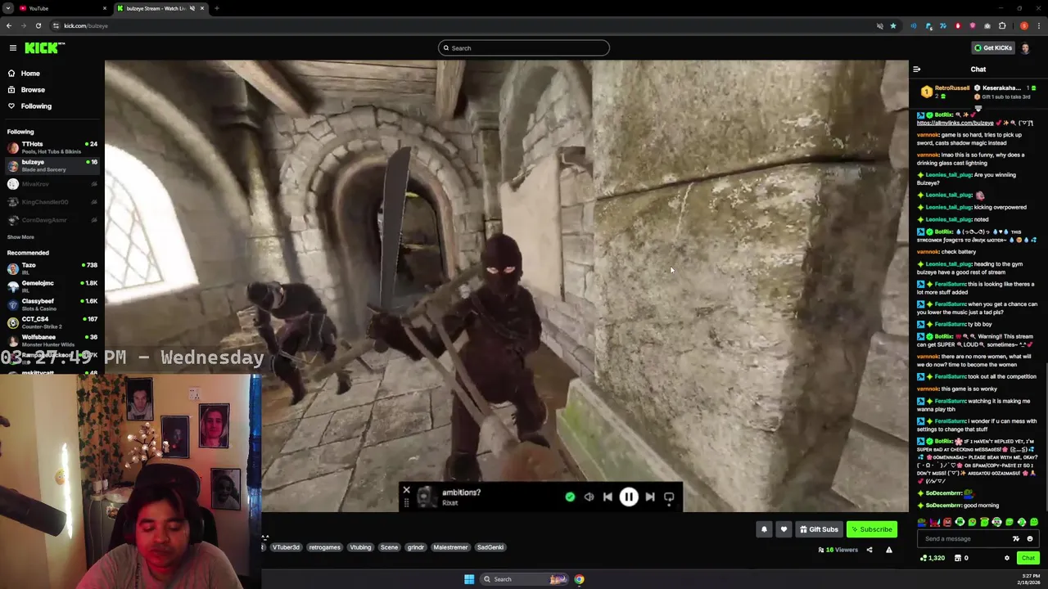This screenshot has width=1048, height=589.
Task: Open chat settings gear
Action: [1007, 558]
